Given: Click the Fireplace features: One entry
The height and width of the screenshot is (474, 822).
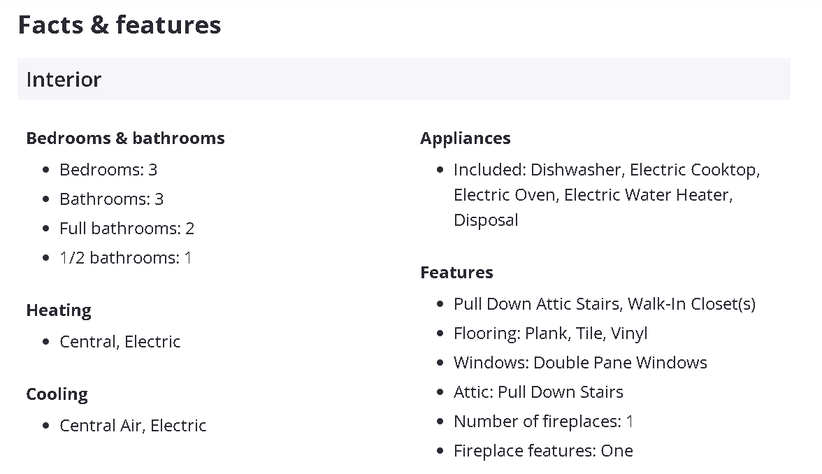Looking at the screenshot, I should [543, 450].
